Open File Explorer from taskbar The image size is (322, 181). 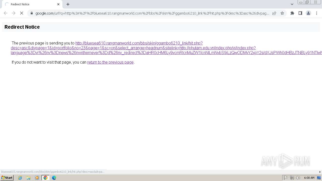click(x=28, y=178)
